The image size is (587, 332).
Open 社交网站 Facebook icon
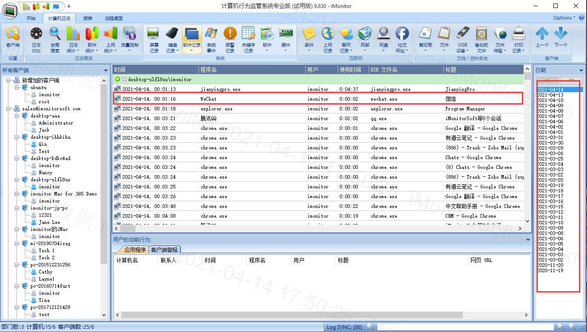[402, 40]
